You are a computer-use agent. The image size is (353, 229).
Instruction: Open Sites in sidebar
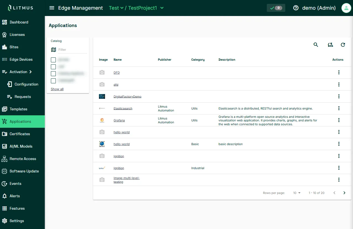(x=22, y=47)
